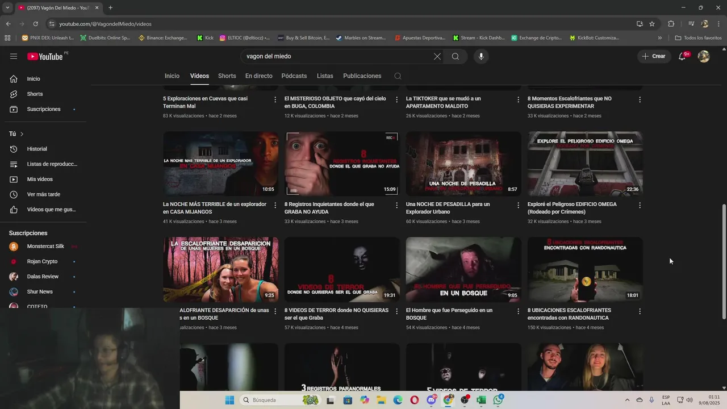Screen dimensions: 727x409
Task: Open options for 'El Hombre que fue Perseguido' video
Action: point(518,311)
